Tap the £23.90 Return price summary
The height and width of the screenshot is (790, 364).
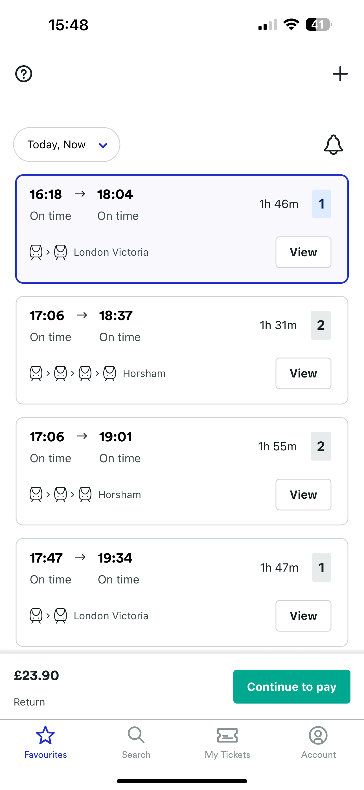tap(37, 686)
